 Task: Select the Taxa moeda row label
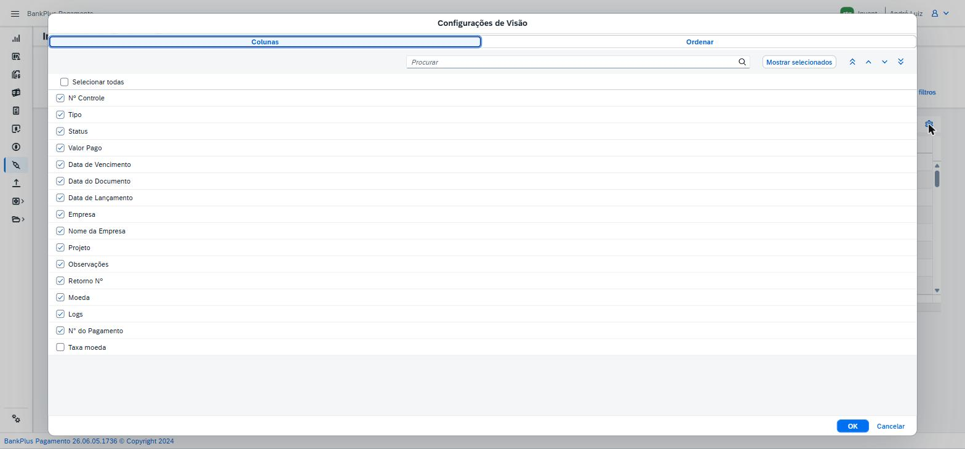87,347
